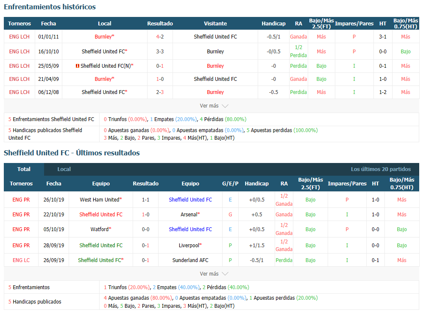Switch to the Total tab

coord(24,169)
